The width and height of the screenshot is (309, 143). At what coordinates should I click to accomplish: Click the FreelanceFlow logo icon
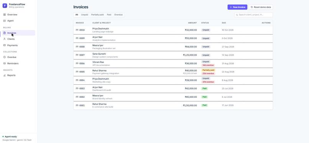coord(5,5)
